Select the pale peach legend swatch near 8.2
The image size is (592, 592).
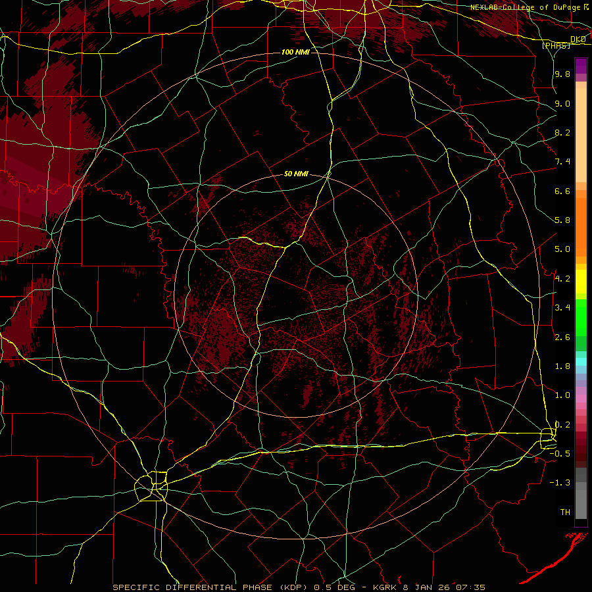pos(581,136)
